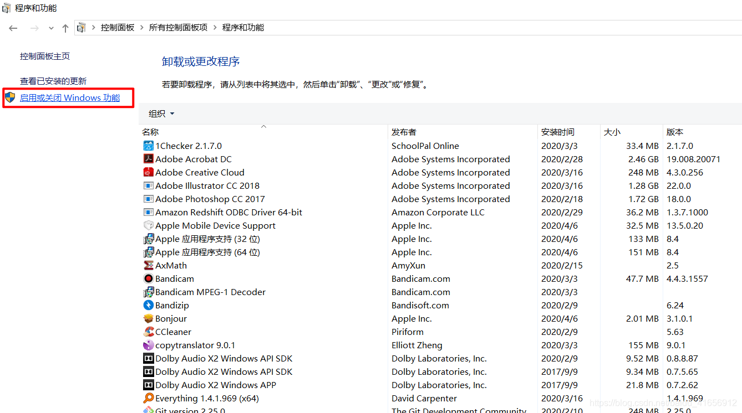Select the CCleaner program name
Image resolution: width=742 pixels, height=413 pixels.
coord(173,332)
